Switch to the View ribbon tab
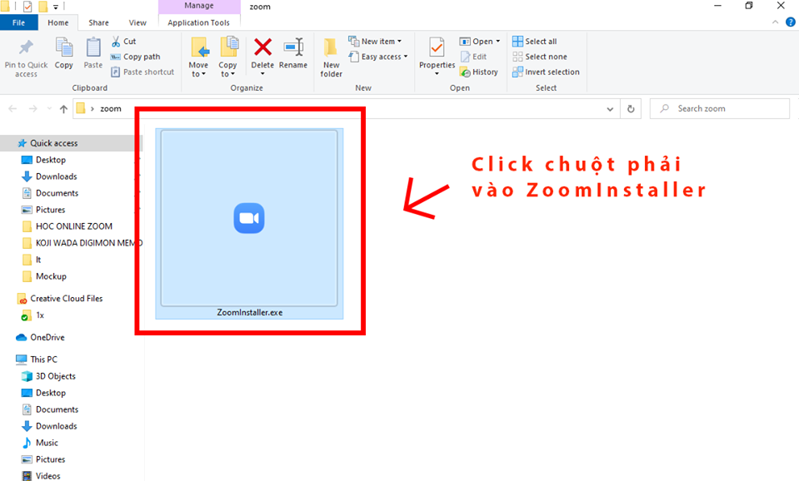This screenshot has height=481, width=799. tap(137, 22)
